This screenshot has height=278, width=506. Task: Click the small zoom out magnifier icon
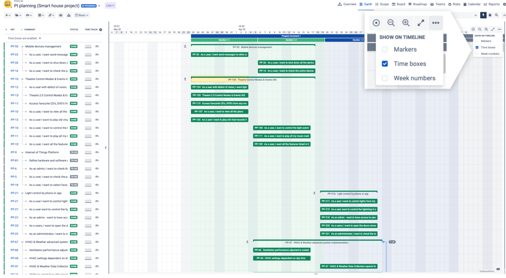(480, 29)
